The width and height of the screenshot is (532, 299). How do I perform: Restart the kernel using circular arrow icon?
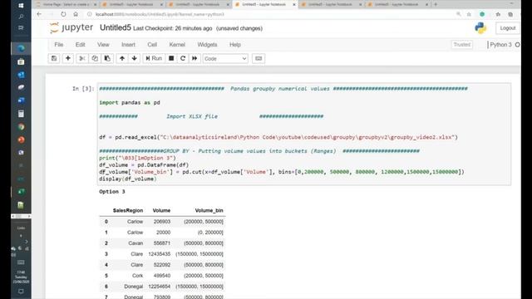(x=183, y=58)
